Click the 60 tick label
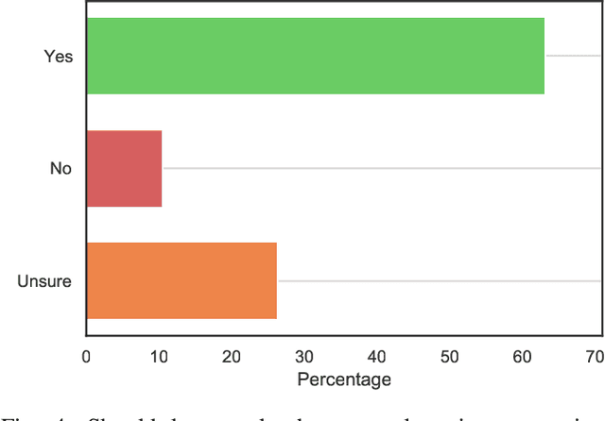The width and height of the screenshot is (605, 421). 522,356
